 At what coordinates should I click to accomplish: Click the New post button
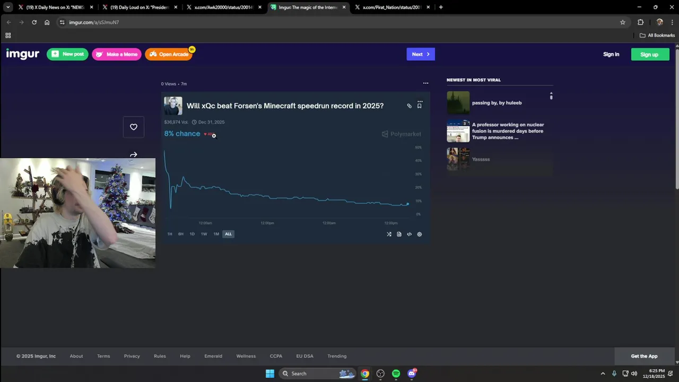[67, 54]
